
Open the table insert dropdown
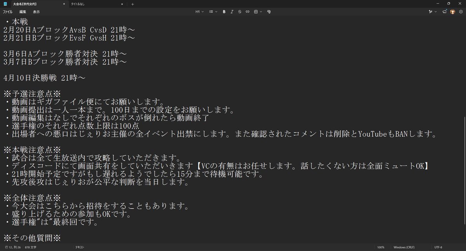(x=257, y=12)
